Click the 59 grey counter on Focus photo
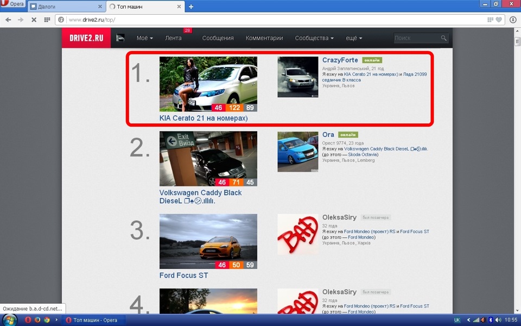 [250, 265]
